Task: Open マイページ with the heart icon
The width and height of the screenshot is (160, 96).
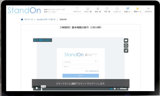Action: click(77, 10)
